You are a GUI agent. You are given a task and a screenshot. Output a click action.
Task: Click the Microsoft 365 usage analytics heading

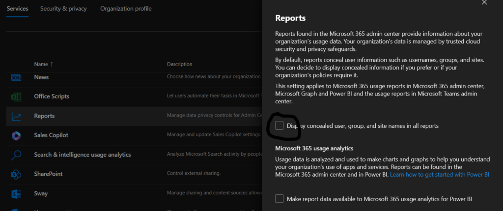314,148
